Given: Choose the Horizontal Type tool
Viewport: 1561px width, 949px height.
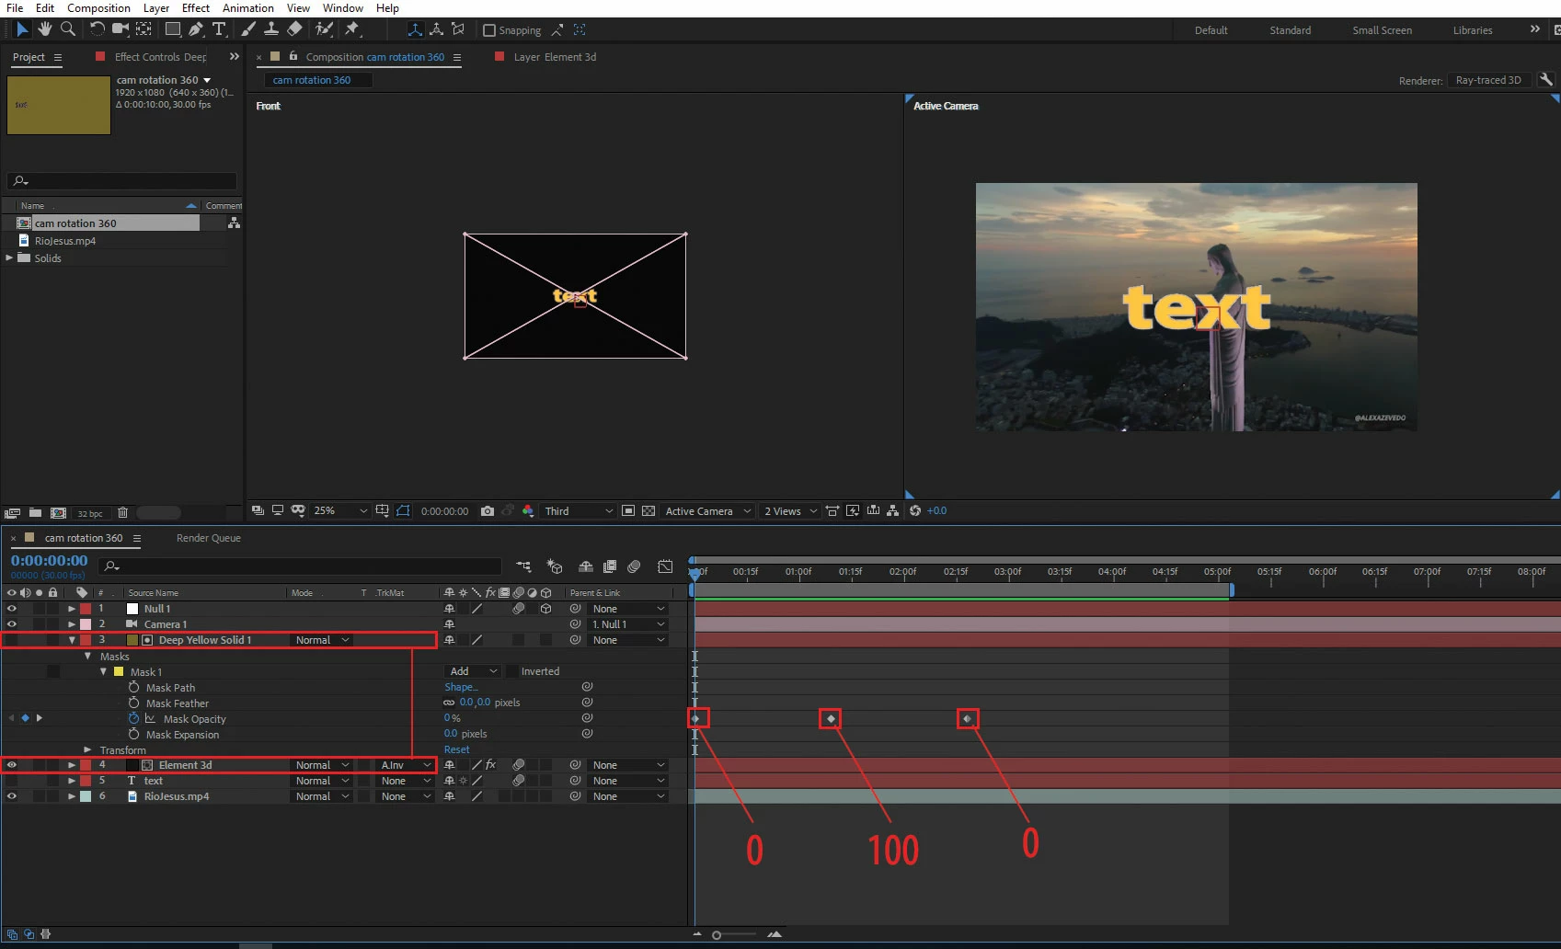Looking at the screenshot, I should coord(219,29).
